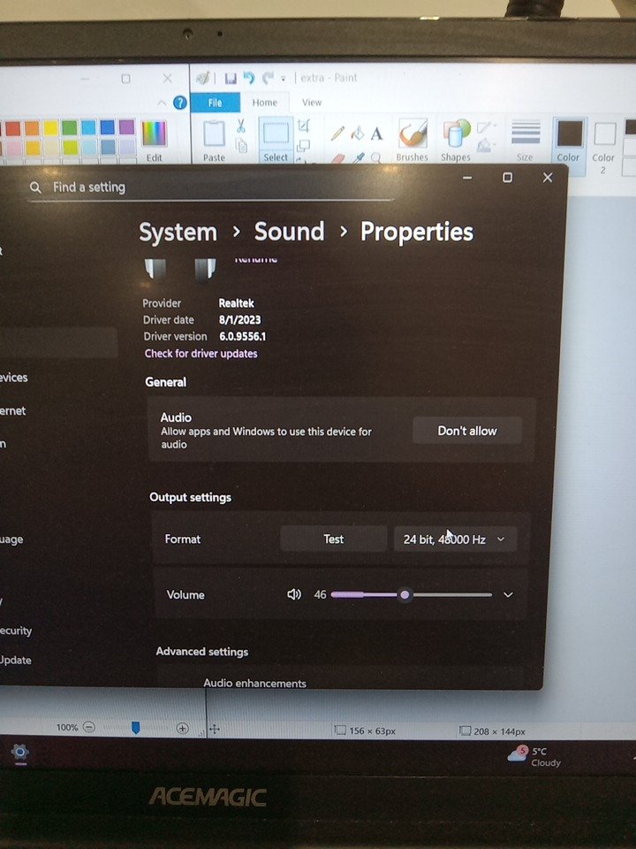Image resolution: width=636 pixels, height=849 pixels.
Task: Click the speaker mute icon next to Volume
Action: click(x=294, y=594)
